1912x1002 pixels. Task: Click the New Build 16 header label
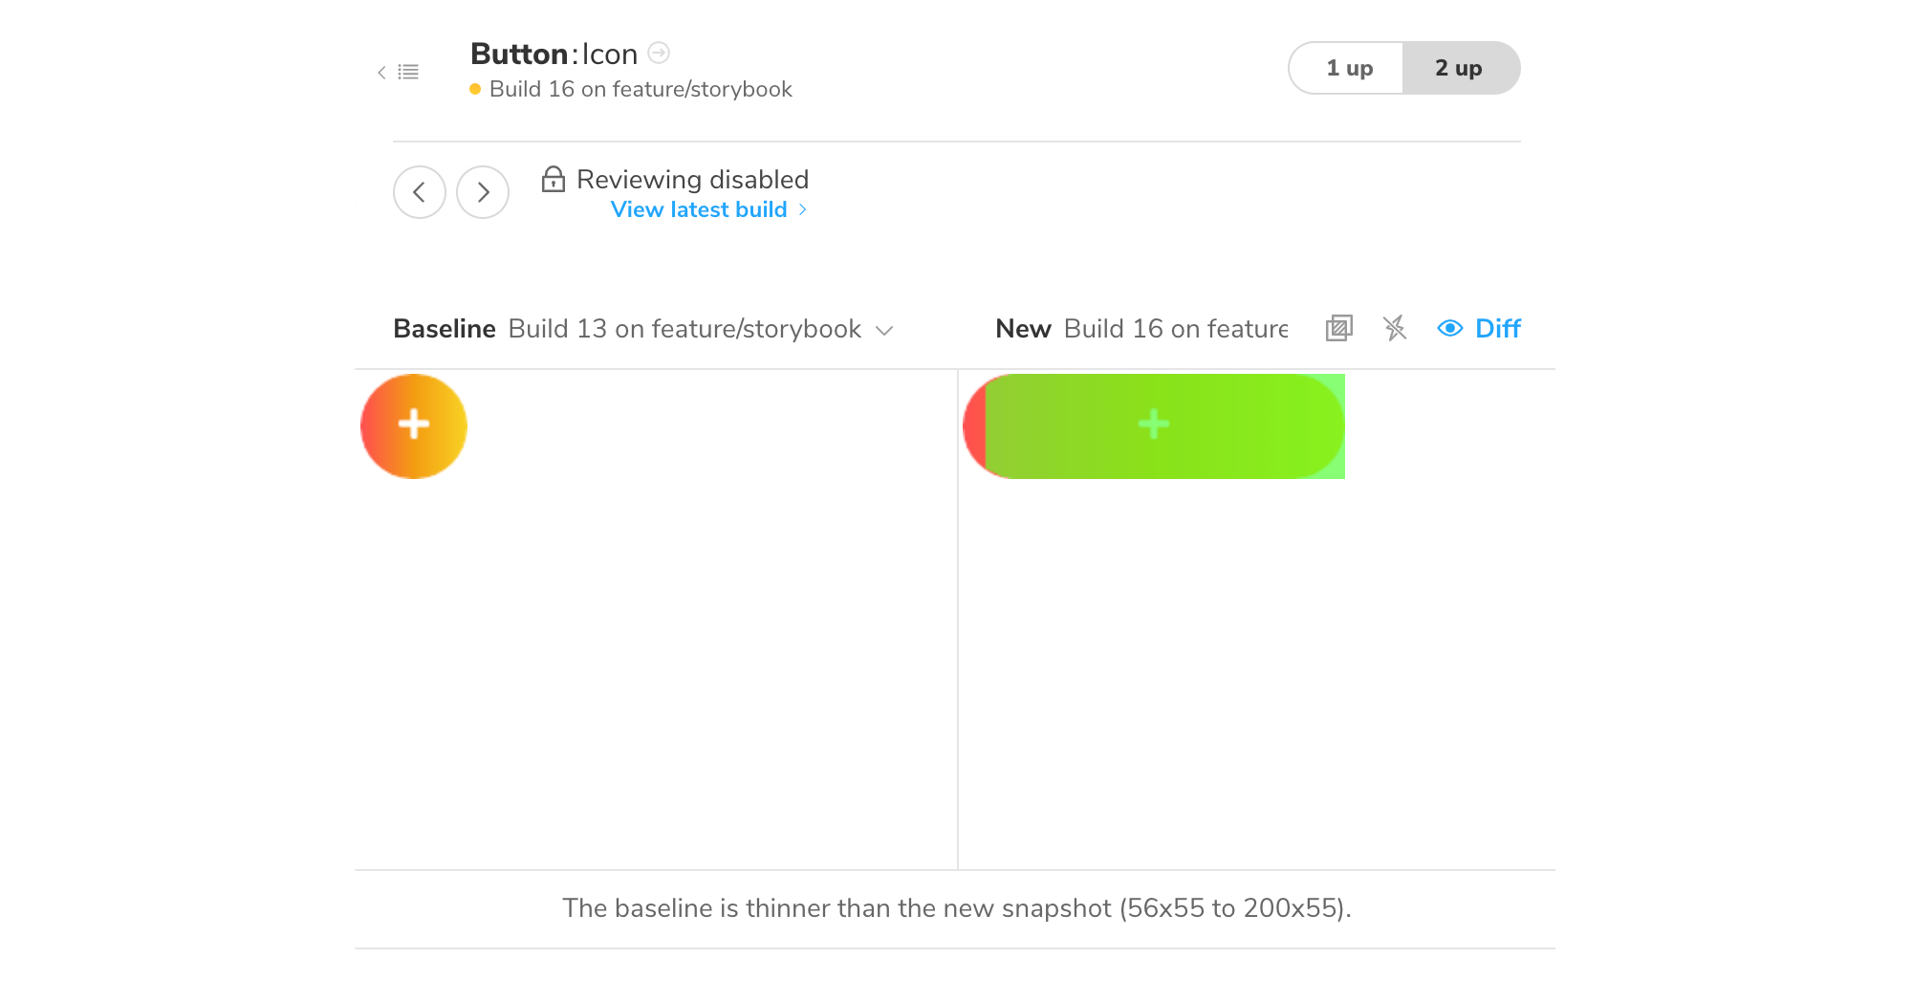tap(1023, 328)
